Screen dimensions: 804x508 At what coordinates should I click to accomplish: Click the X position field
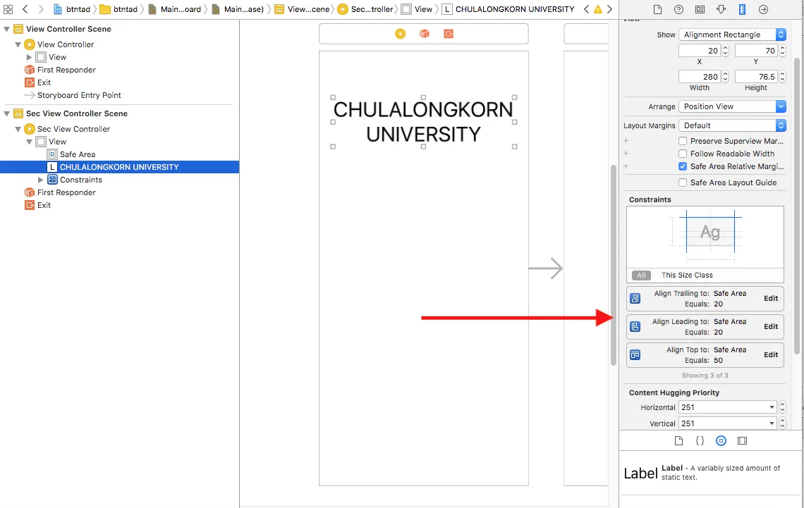700,51
